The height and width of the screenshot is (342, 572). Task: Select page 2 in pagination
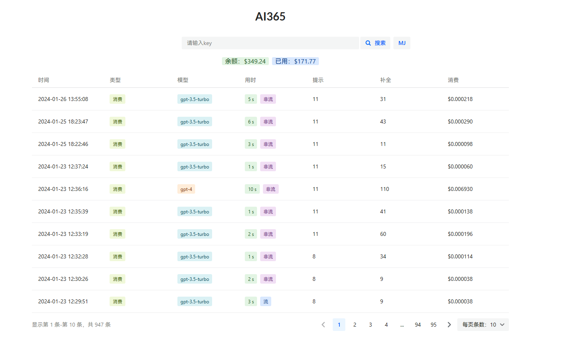click(x=355, y=325)
